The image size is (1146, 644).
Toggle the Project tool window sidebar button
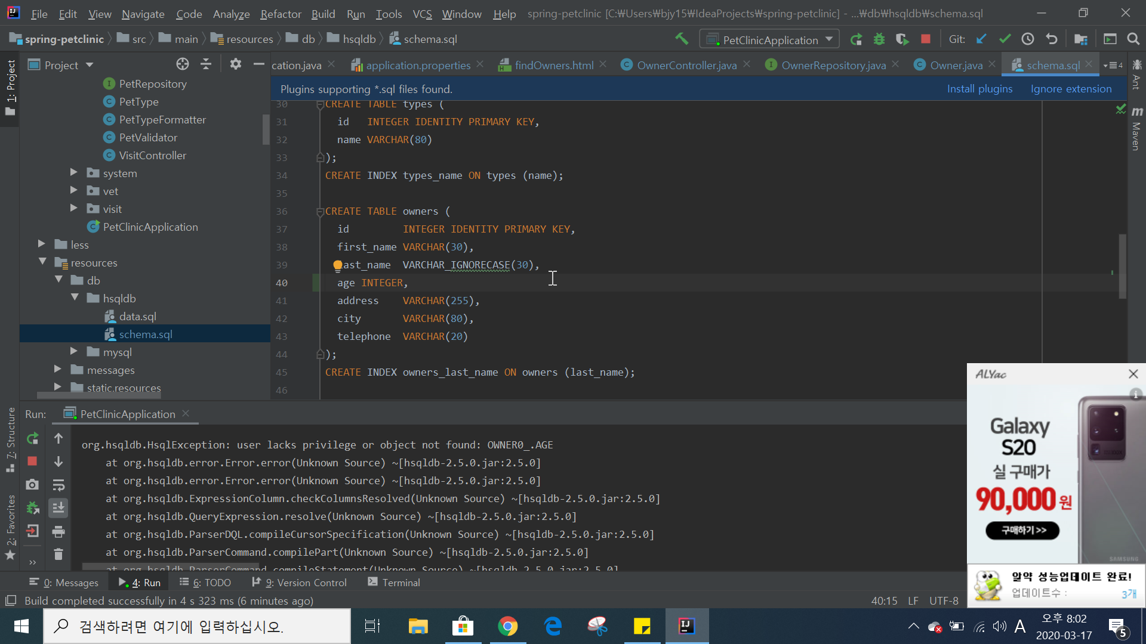coord(11,88)
